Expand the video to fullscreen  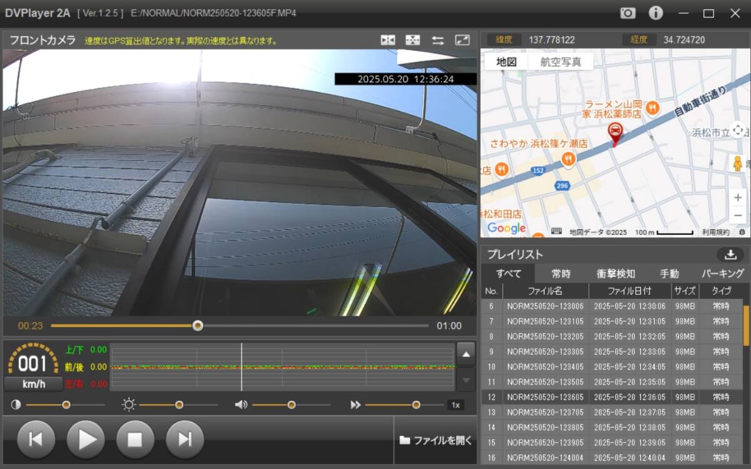point(462,40)
